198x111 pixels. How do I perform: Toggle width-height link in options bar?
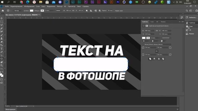tap(73, 11)
